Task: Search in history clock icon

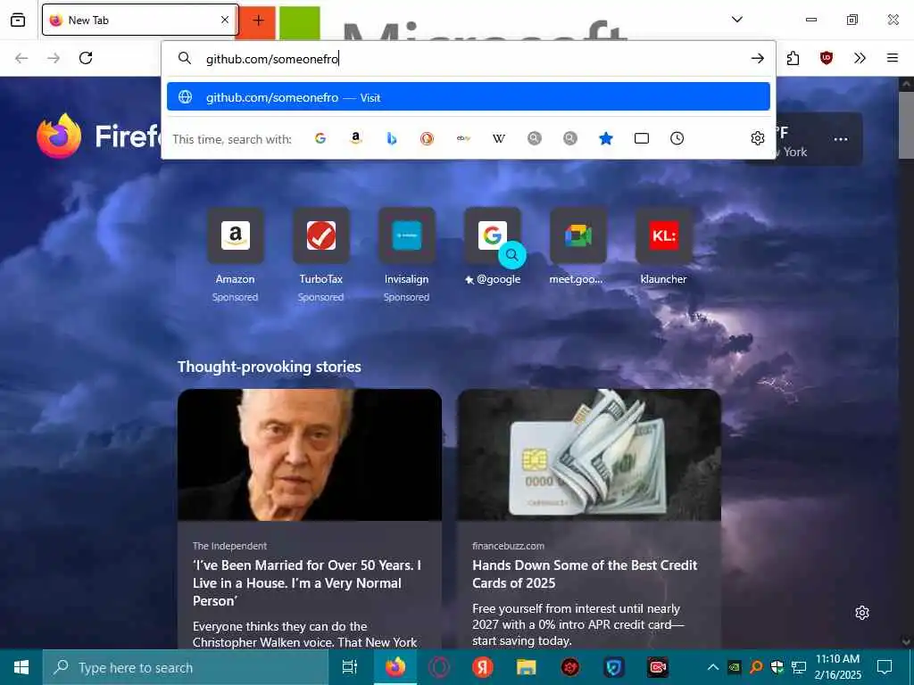Action: pos(677,138)
